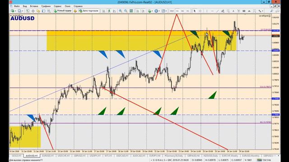The width and height of the screenshot is (289, 162).
Task: Select the text tool A
Action: coord(233,11)
